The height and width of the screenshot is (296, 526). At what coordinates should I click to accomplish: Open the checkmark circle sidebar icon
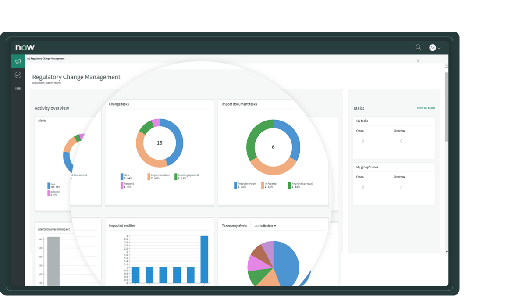point(18,75)
